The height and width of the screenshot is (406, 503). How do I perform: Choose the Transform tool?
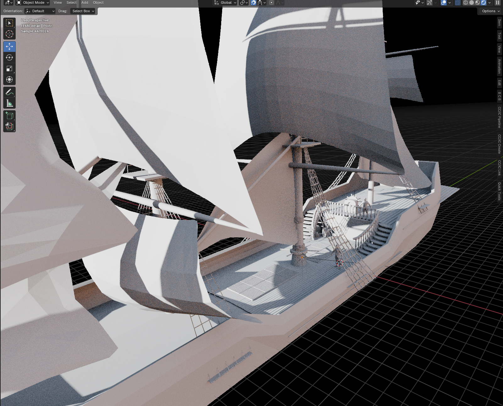pyautogui.click(x=9, y=80)
